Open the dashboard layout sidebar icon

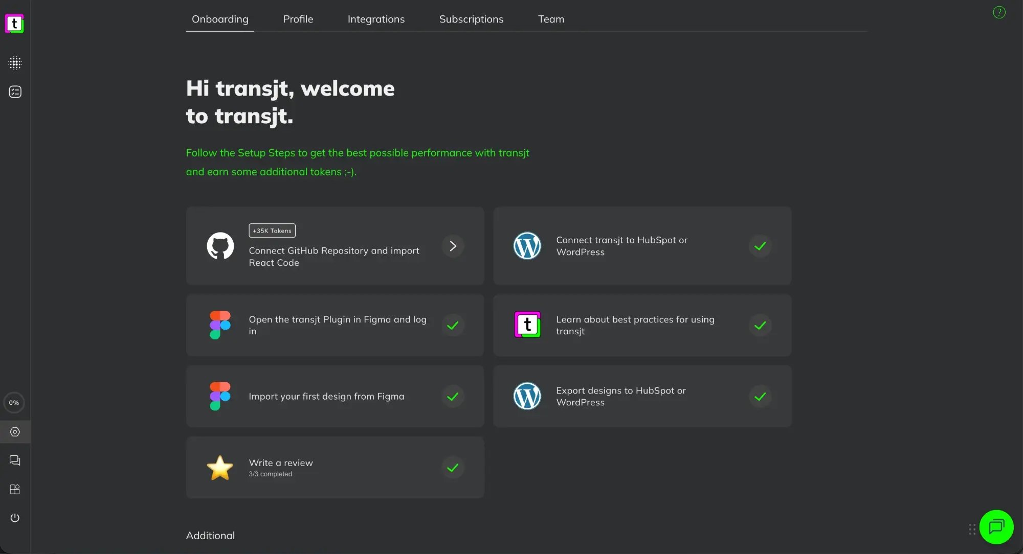point(15,490)
